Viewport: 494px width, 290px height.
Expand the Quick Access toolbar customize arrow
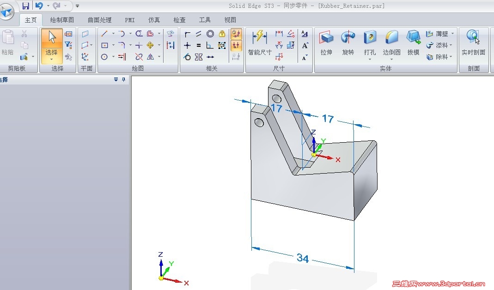pos(77,6)
